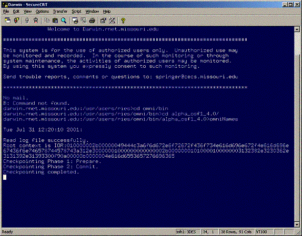Open the Transfer menu
The image size is (302, 236).
pos(60,12)
